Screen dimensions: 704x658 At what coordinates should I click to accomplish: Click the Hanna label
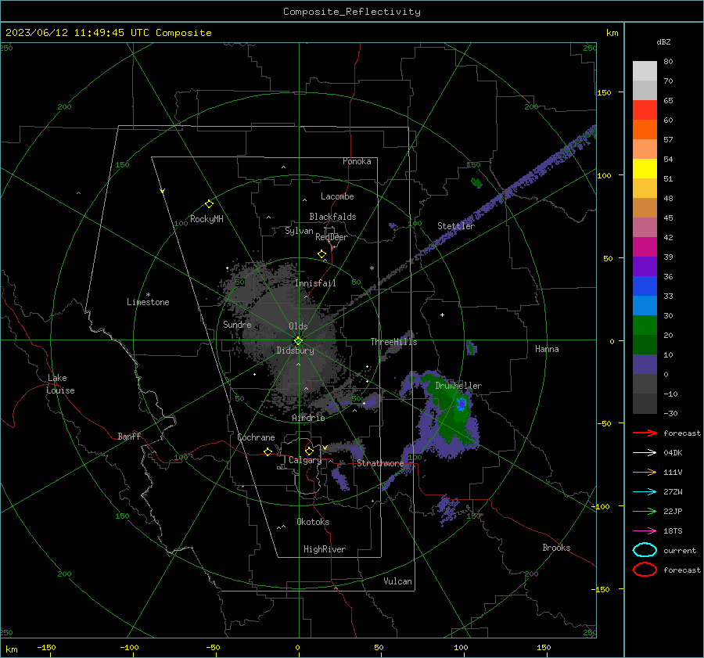click(547, 349)
